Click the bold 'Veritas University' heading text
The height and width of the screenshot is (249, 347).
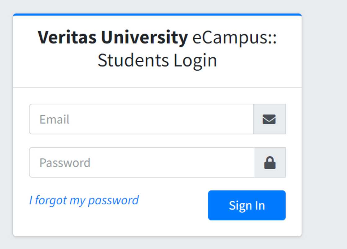(x=113, y=37)
